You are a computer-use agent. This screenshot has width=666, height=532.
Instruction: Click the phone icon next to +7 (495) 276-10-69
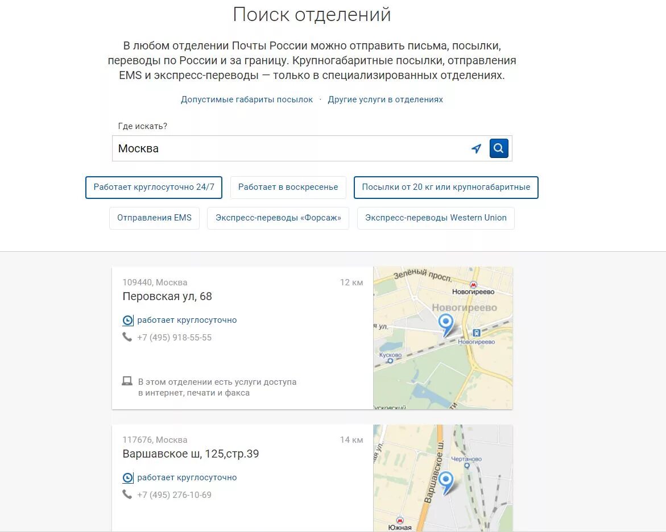(x=127, y=494)
